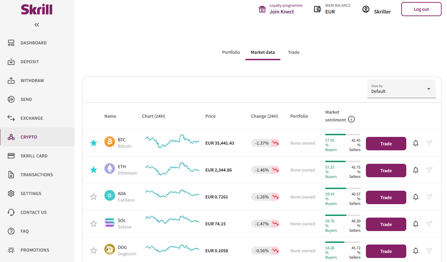Click the Settings gear icon
This screenshot has height=262, width=447.
click(11, 193)
